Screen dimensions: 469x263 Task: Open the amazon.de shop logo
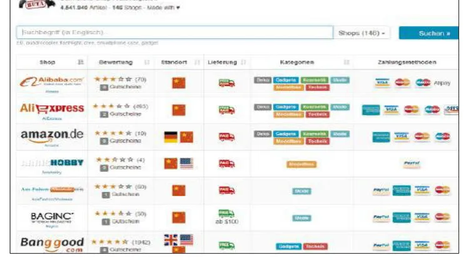pyautogui.click(x=52, y=135)
